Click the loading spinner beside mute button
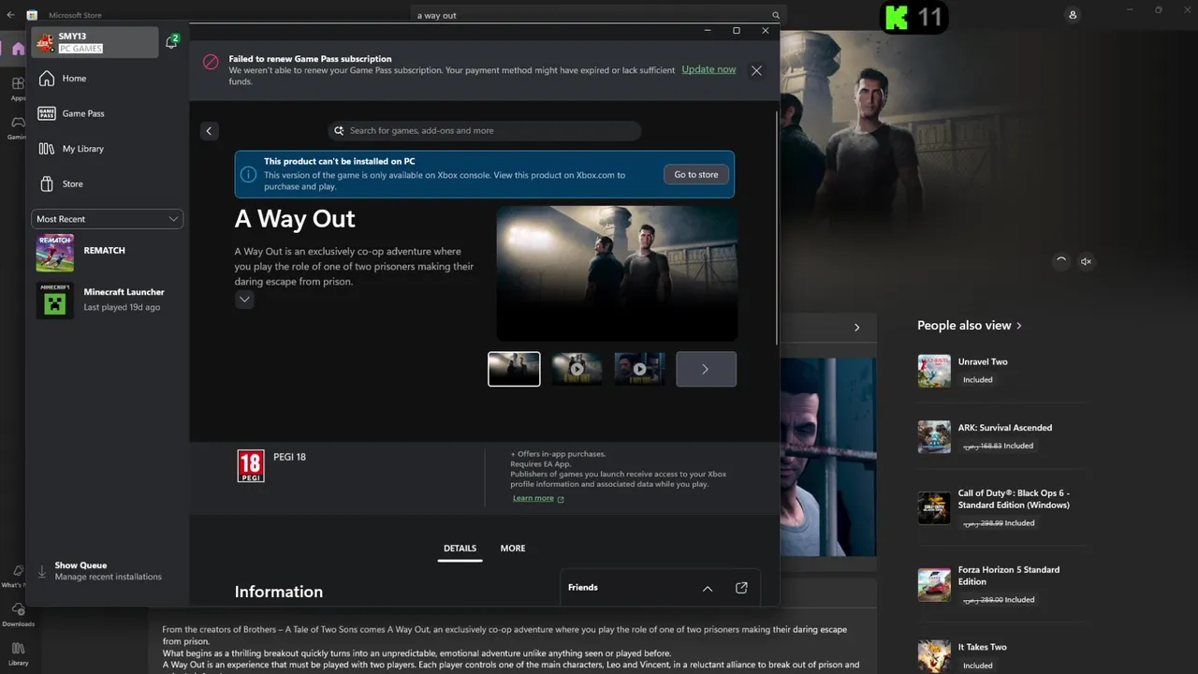 point(1060,261)
